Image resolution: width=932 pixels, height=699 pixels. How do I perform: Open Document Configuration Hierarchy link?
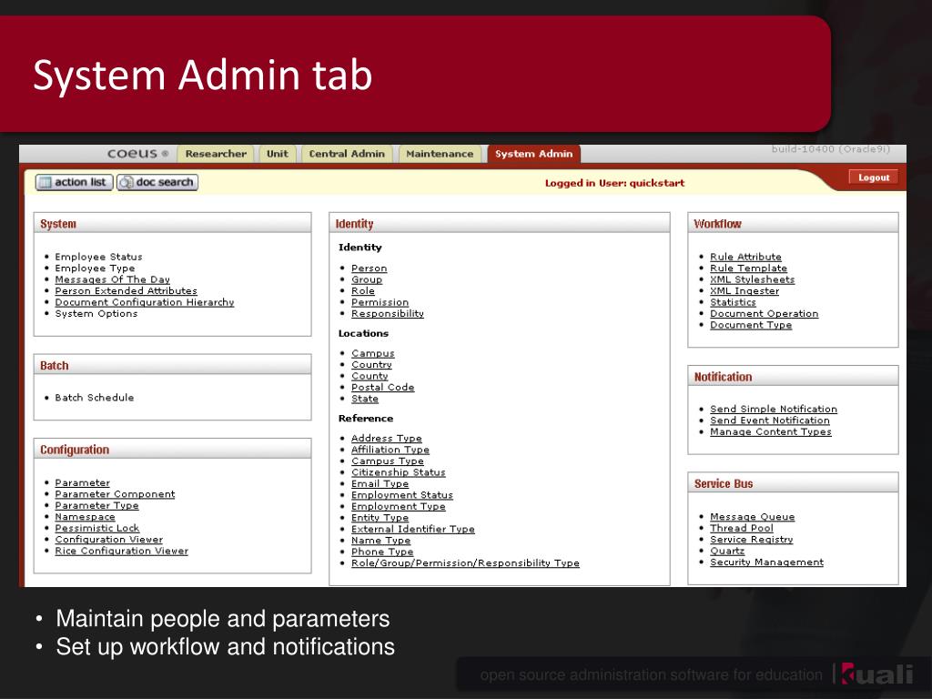coord(145,302)
